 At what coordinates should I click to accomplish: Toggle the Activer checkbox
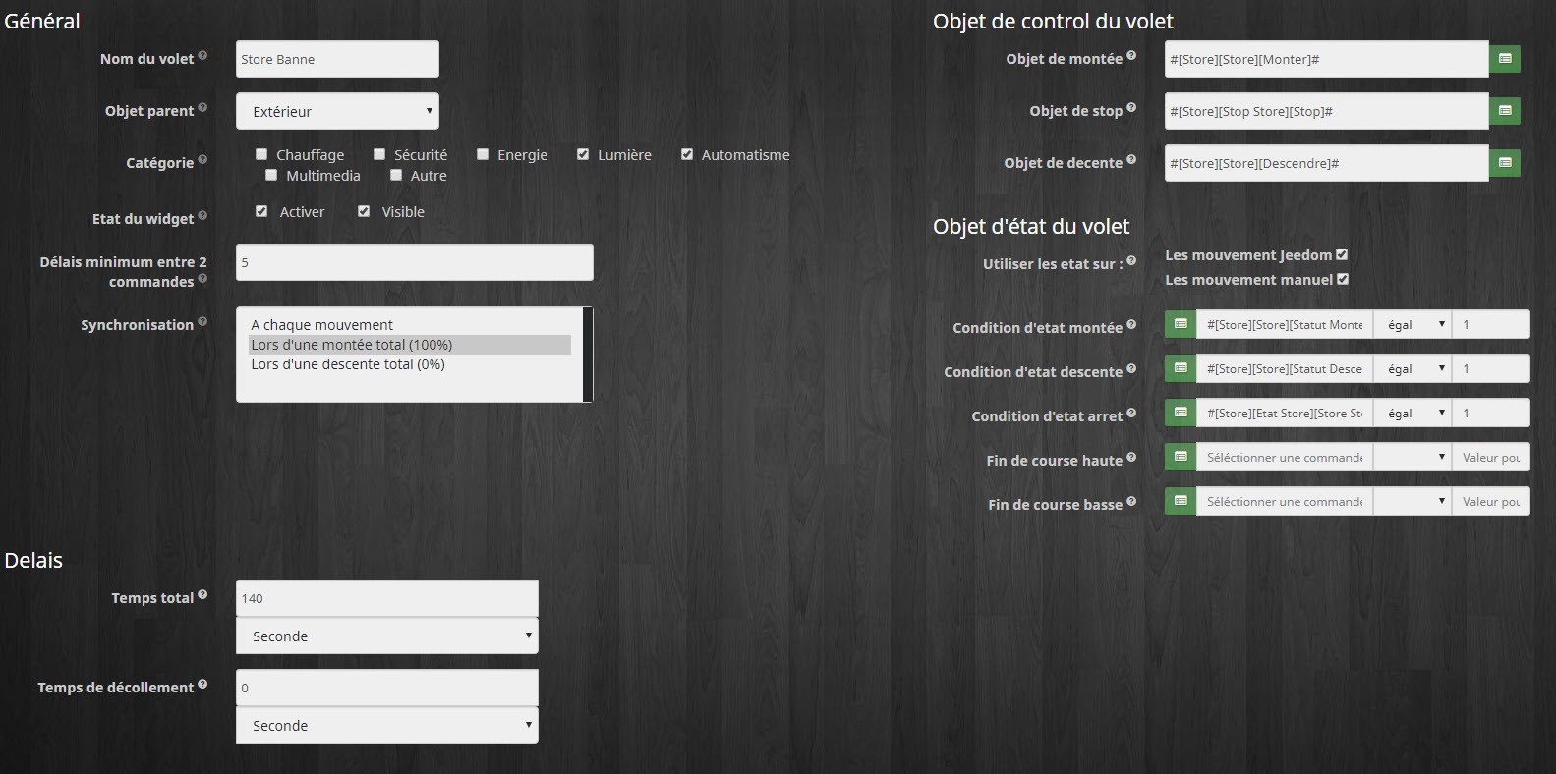point(261,211)
